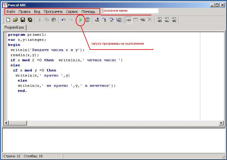Open the Программа menu
The image size is (227, 160).
pyautogui.click(x=53, y=12)
